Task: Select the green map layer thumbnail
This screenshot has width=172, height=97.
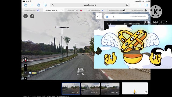Action: pos(35,73)
